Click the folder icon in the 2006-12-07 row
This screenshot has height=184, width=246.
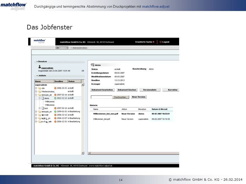[39, 118]
